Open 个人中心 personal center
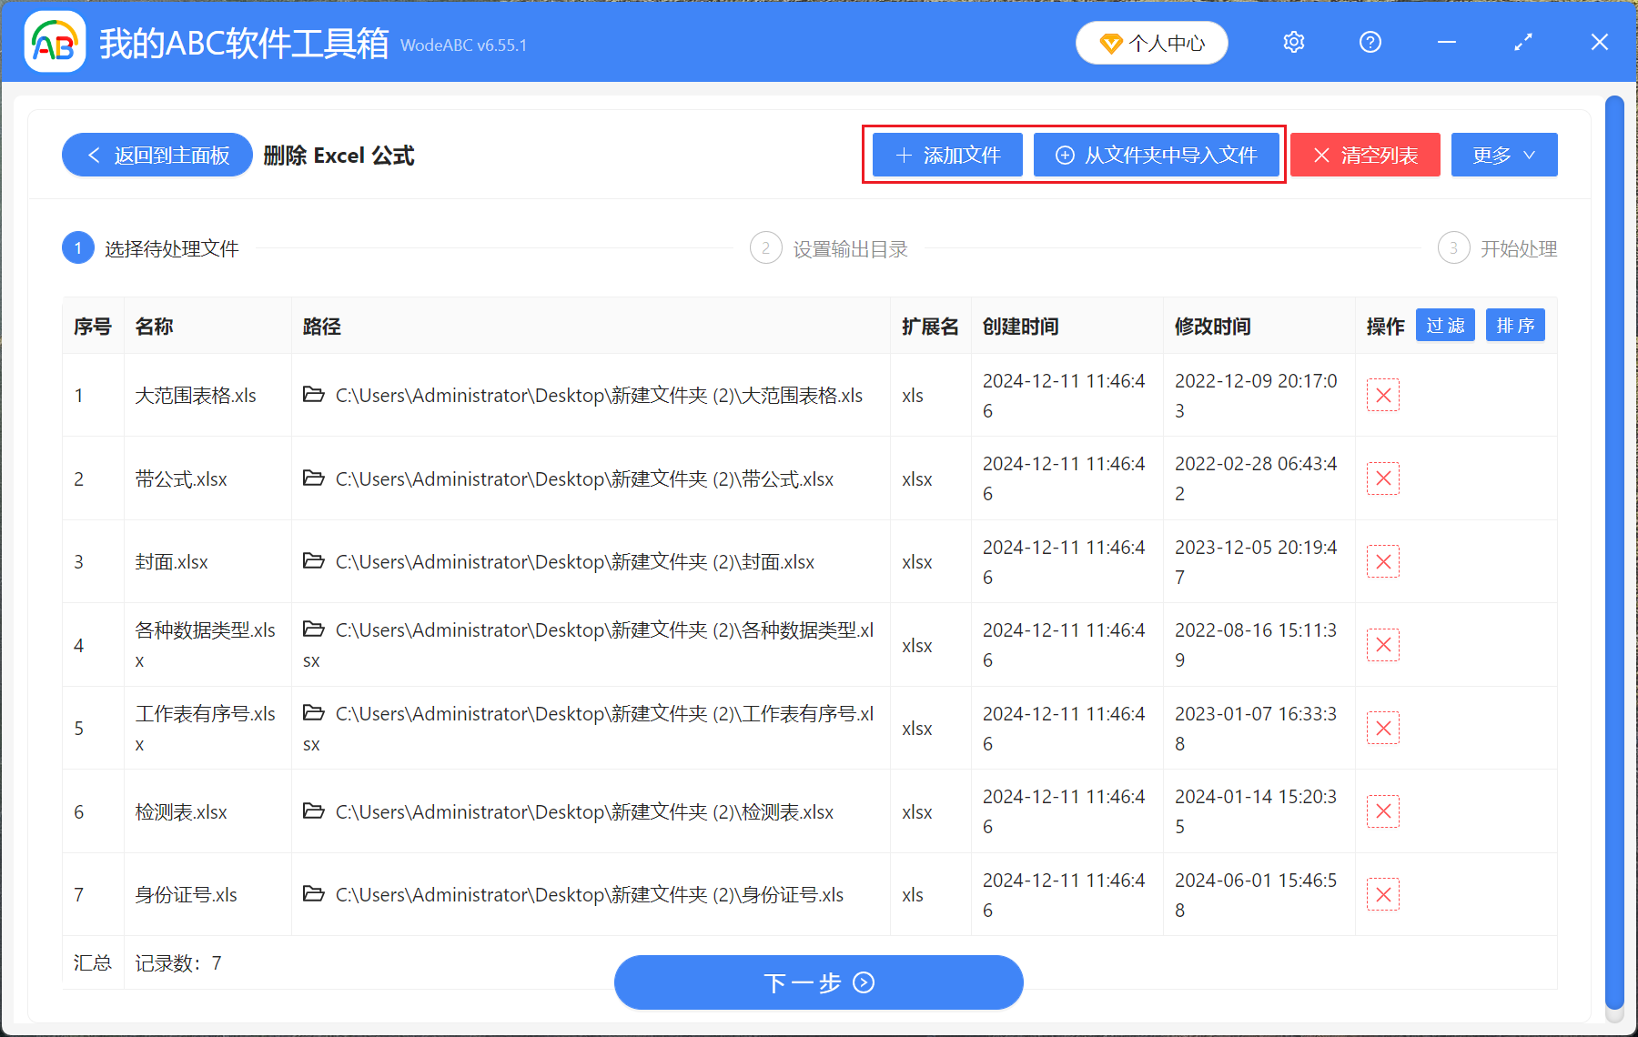The width and height of the screenshot is (1638, 1037). click(x=1151, y=42)
